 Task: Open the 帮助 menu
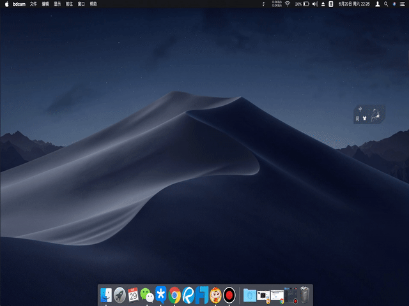93,4
